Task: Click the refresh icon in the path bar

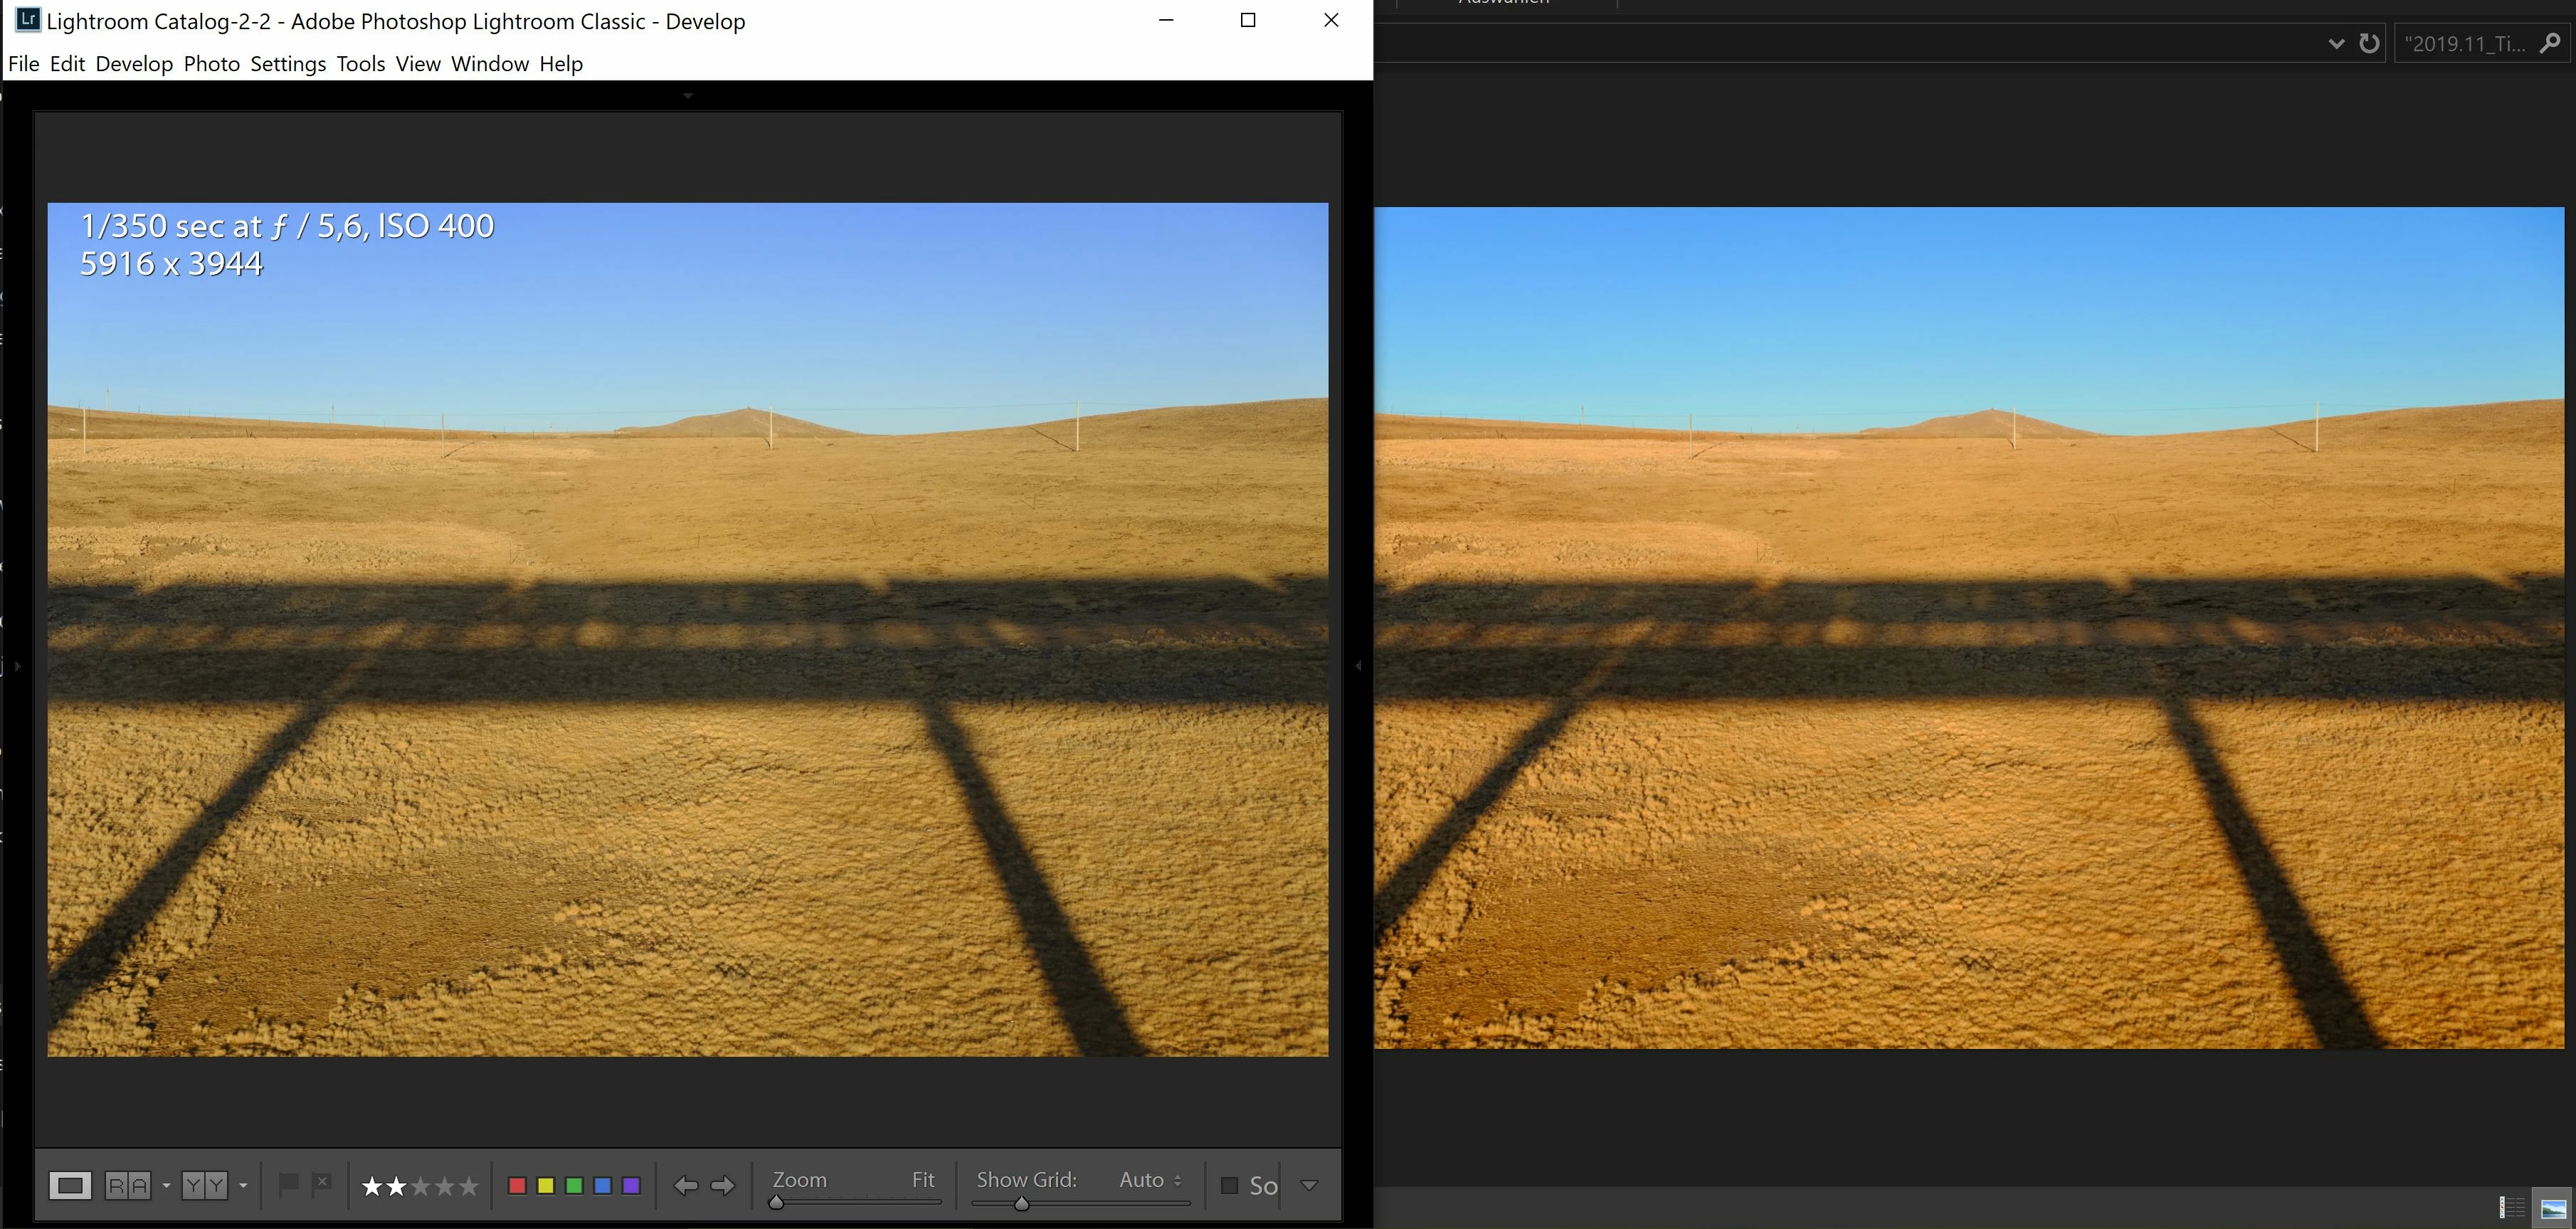Action: pos(2369,43)
